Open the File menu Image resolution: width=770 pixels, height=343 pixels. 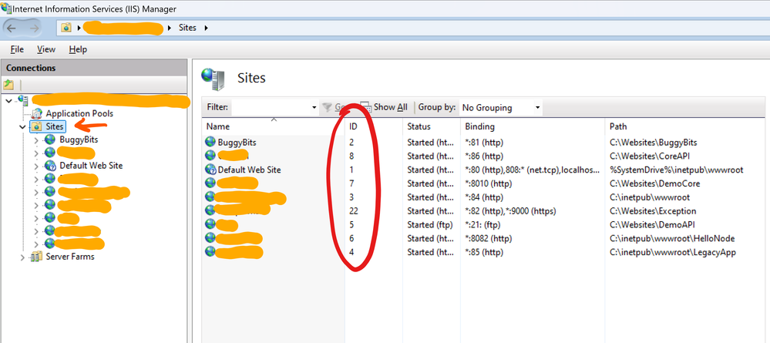coord(17,49)
